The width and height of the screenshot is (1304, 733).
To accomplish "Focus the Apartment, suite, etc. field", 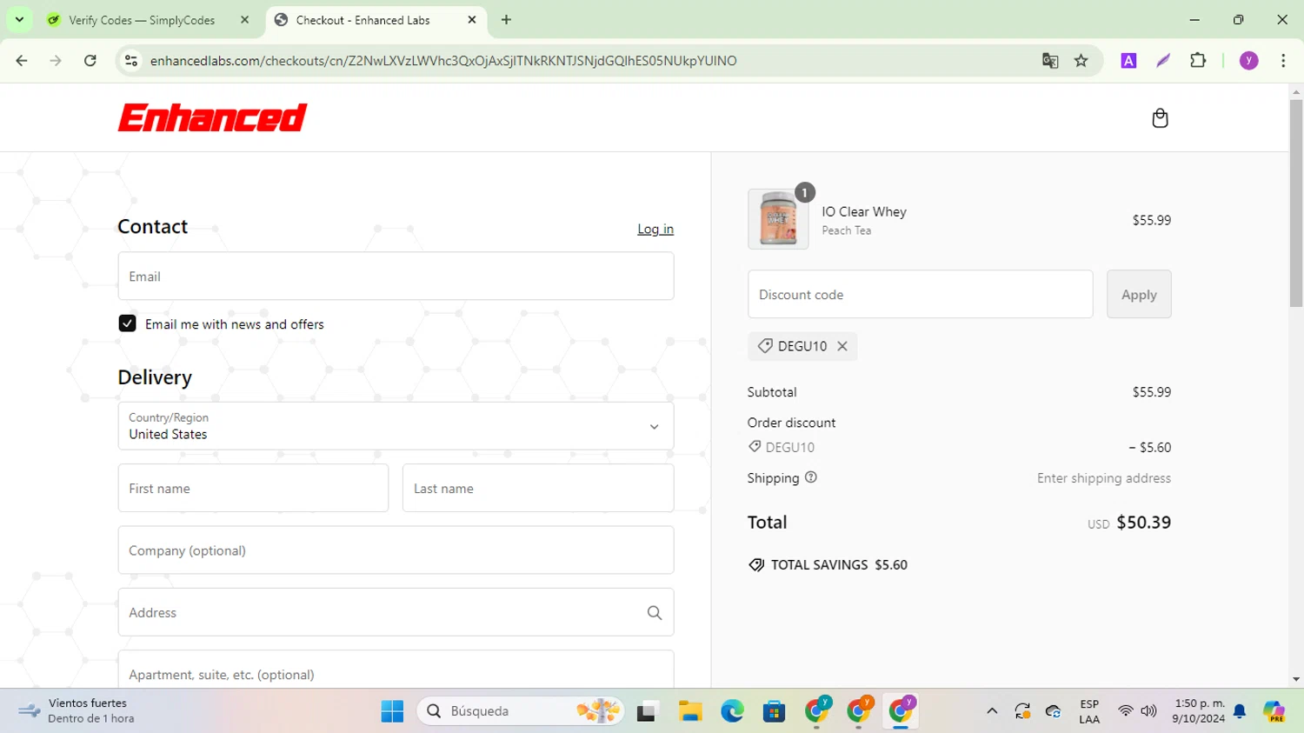I will [396, 670].
